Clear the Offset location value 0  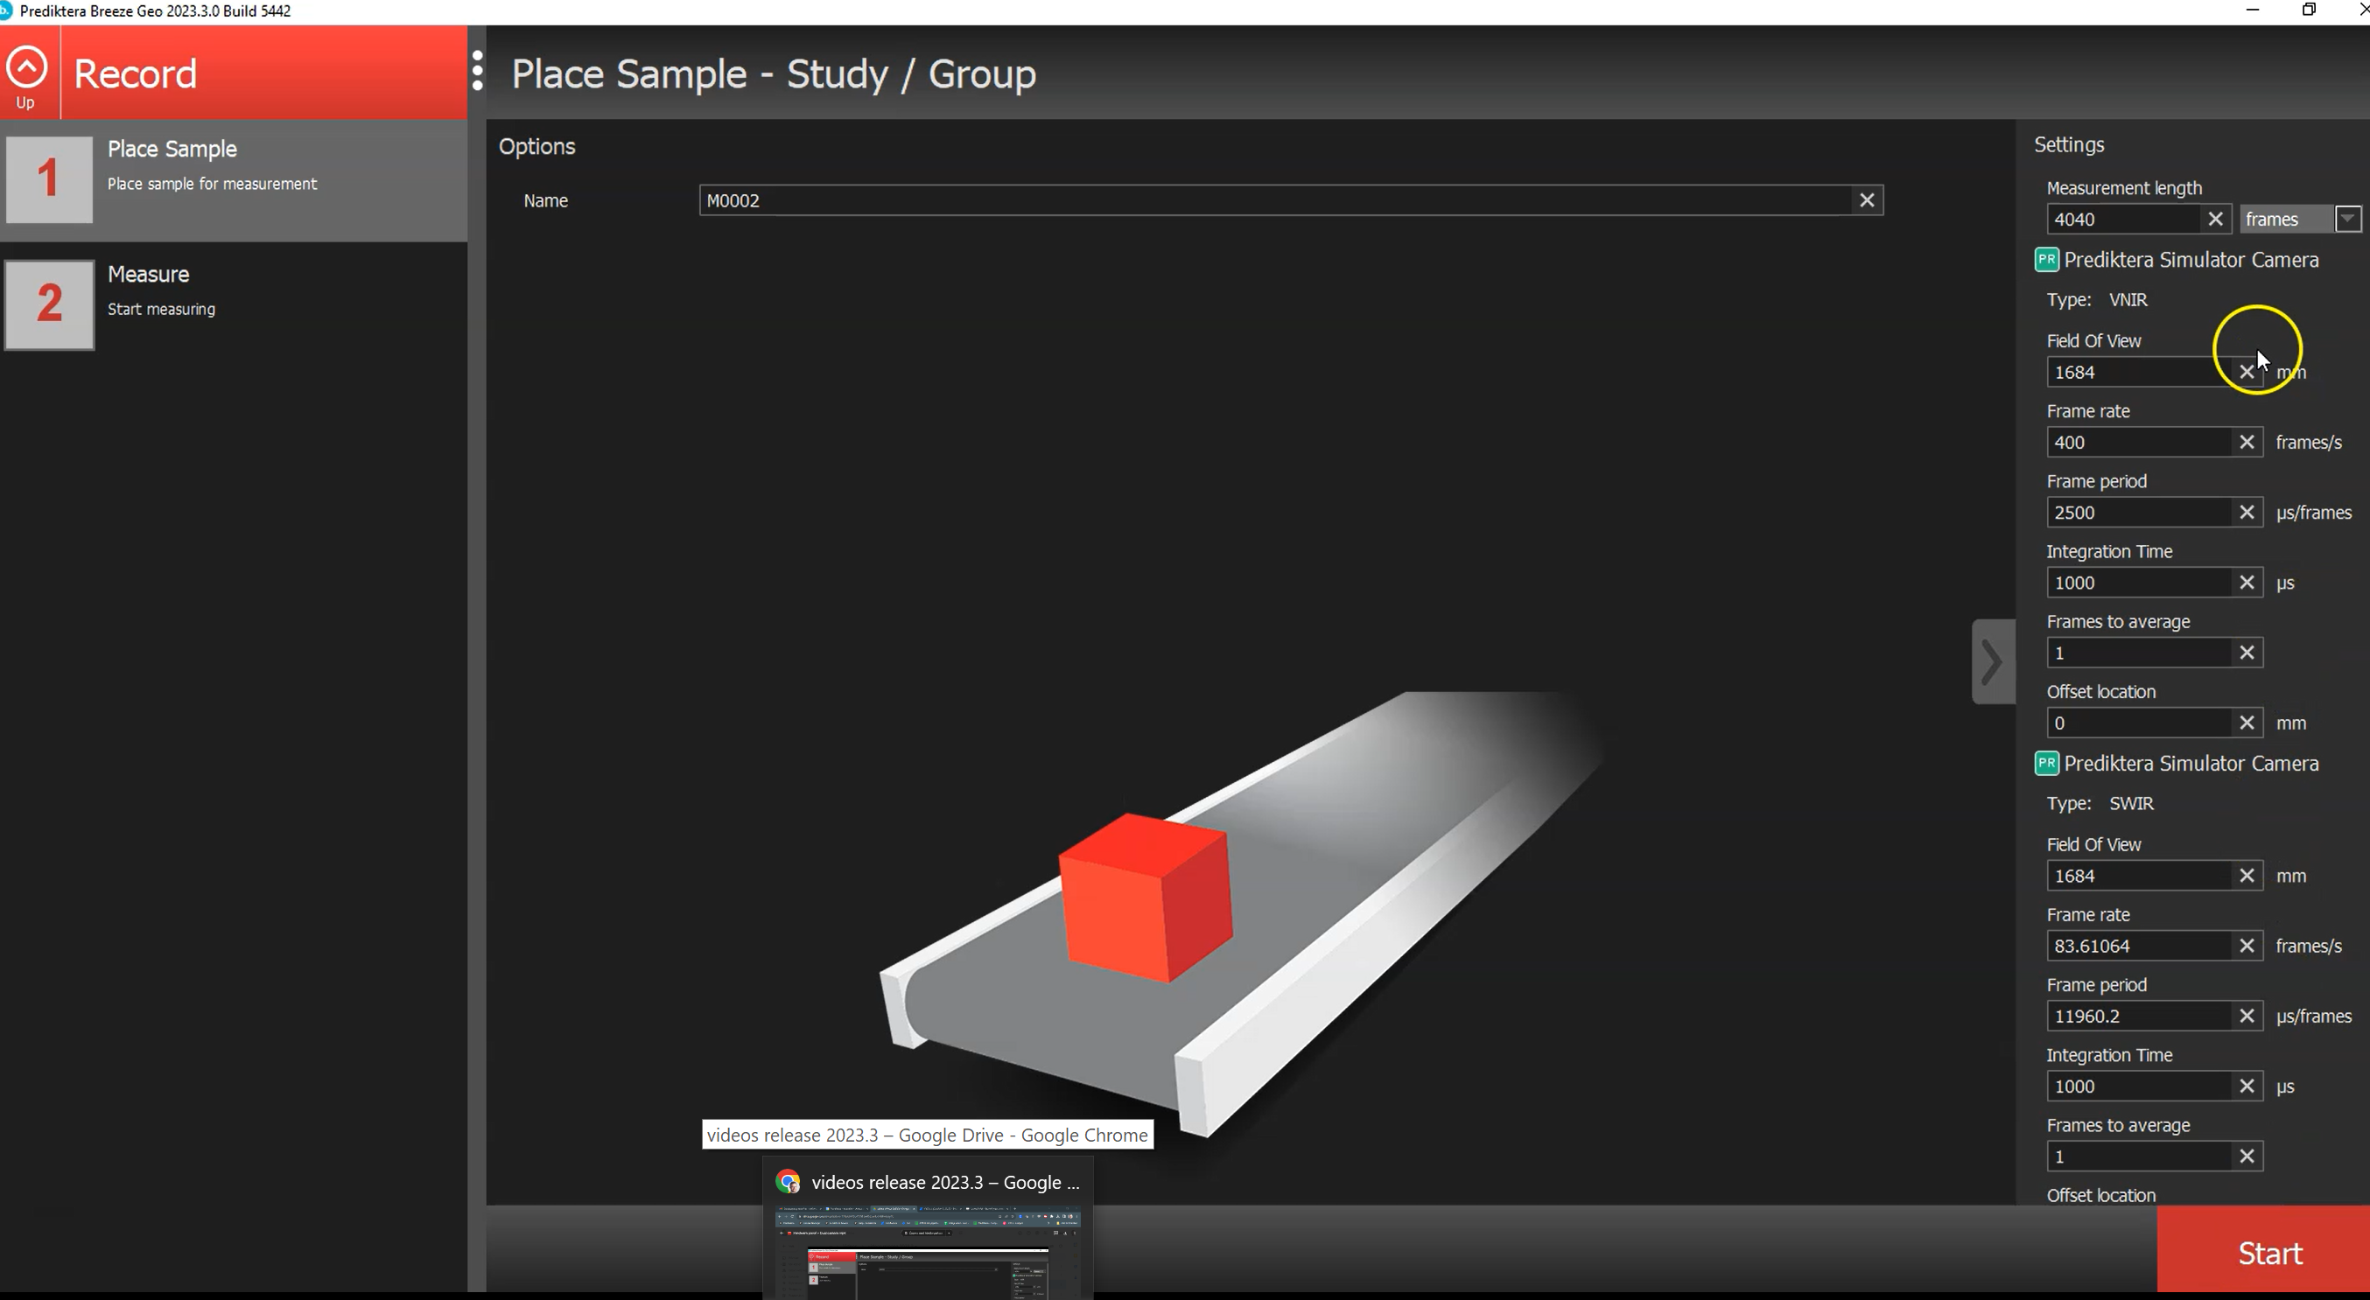pos(2247,723)
